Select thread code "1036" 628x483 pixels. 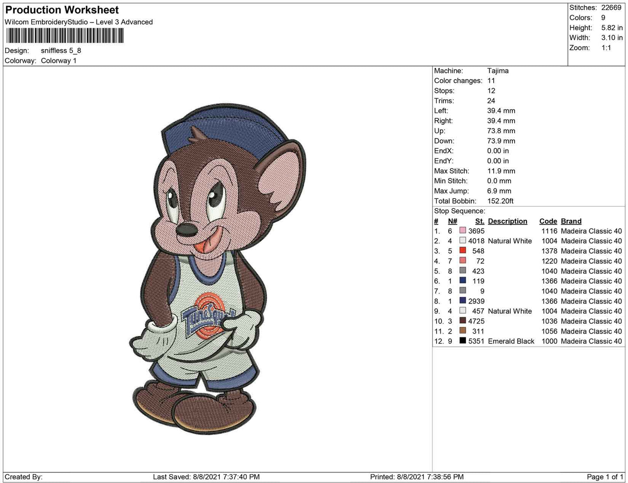coord(549,321)
